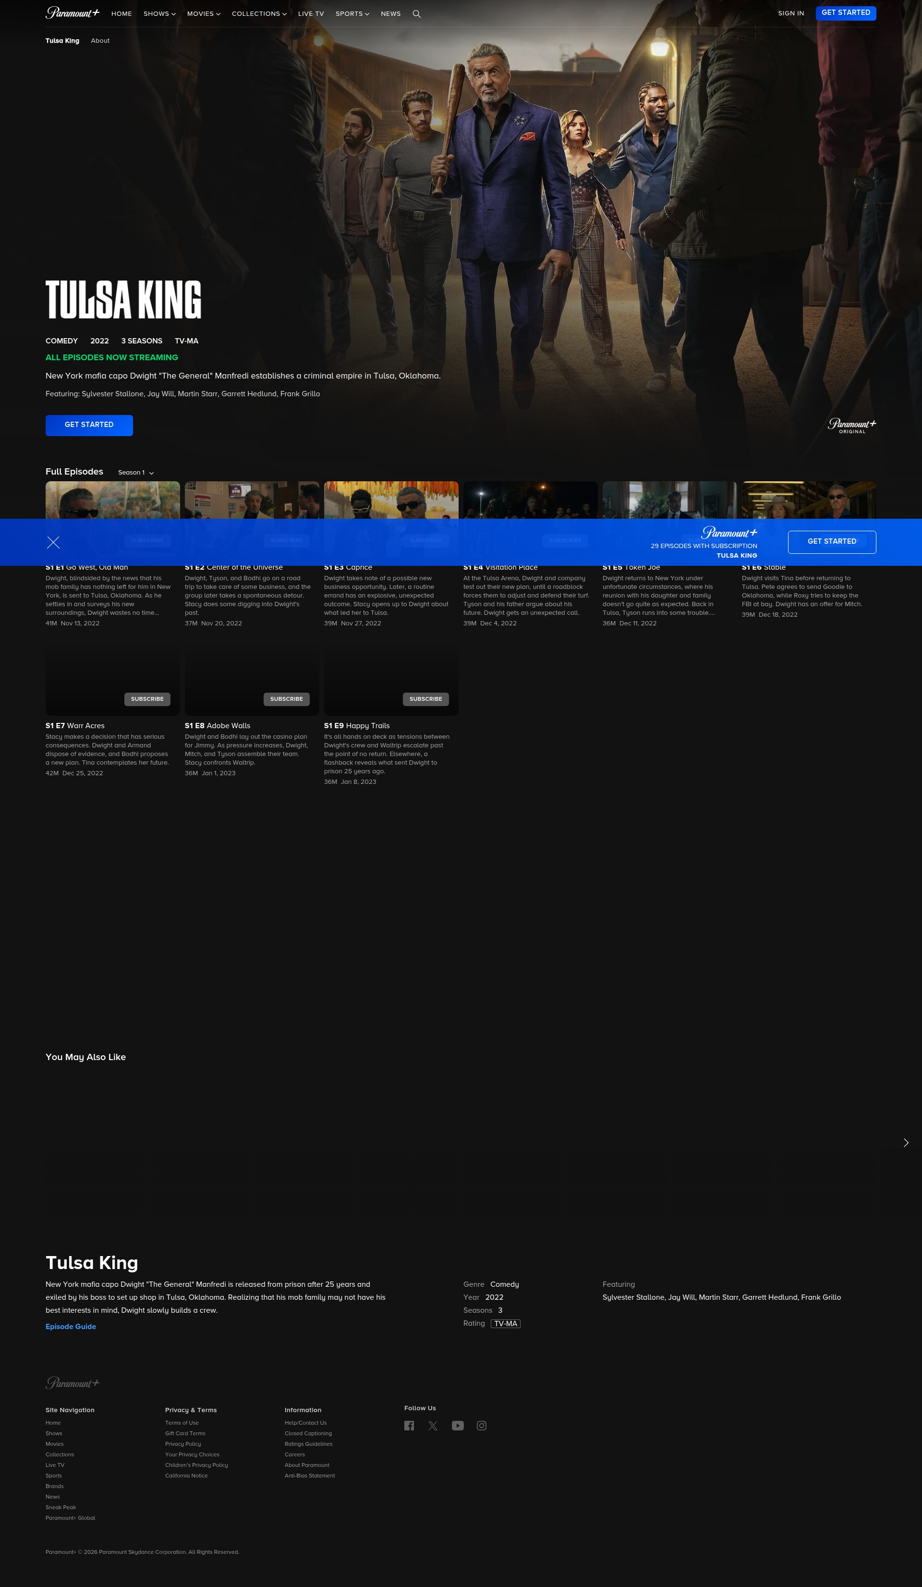This screenshot has width=922, height=1587.
Task: Open footer News link
Action: pyautogui.click(x=52, y=1497)
